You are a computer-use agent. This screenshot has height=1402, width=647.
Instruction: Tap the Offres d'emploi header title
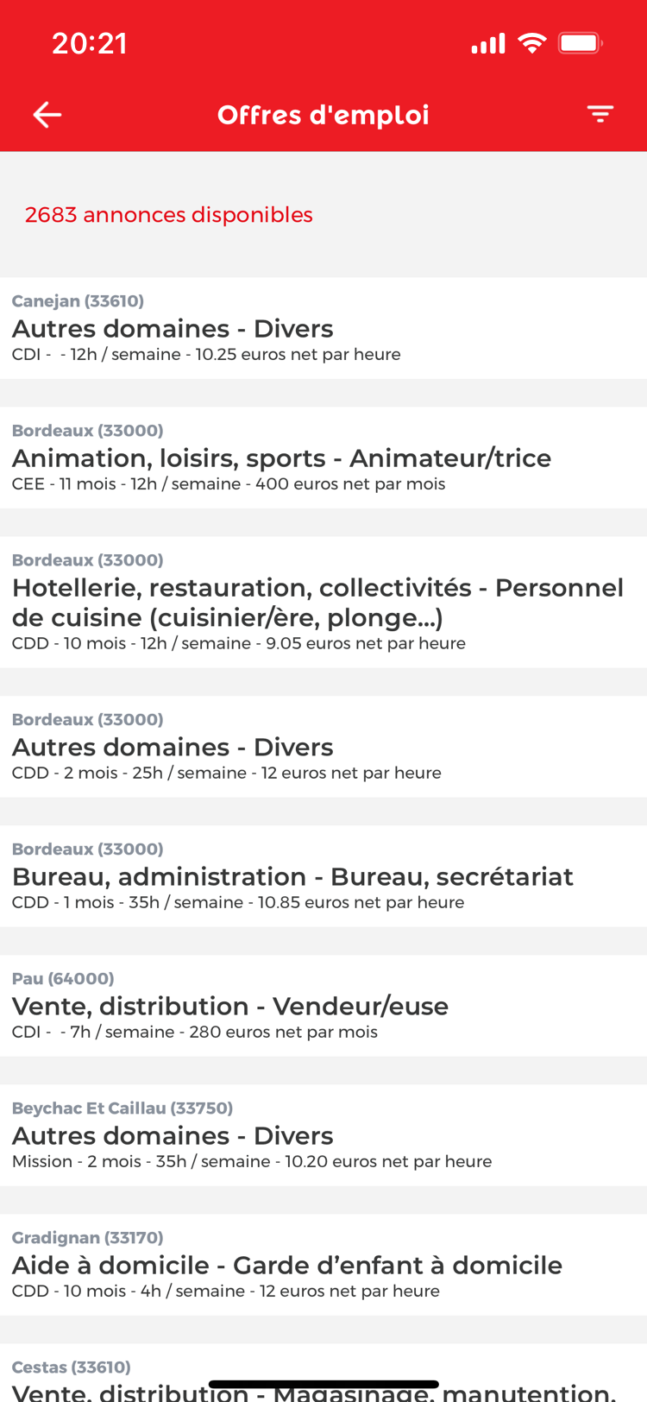tap(323, 115)
